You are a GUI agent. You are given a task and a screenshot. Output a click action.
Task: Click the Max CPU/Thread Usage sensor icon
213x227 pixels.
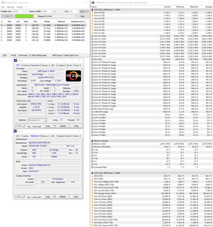click(92, 109)
